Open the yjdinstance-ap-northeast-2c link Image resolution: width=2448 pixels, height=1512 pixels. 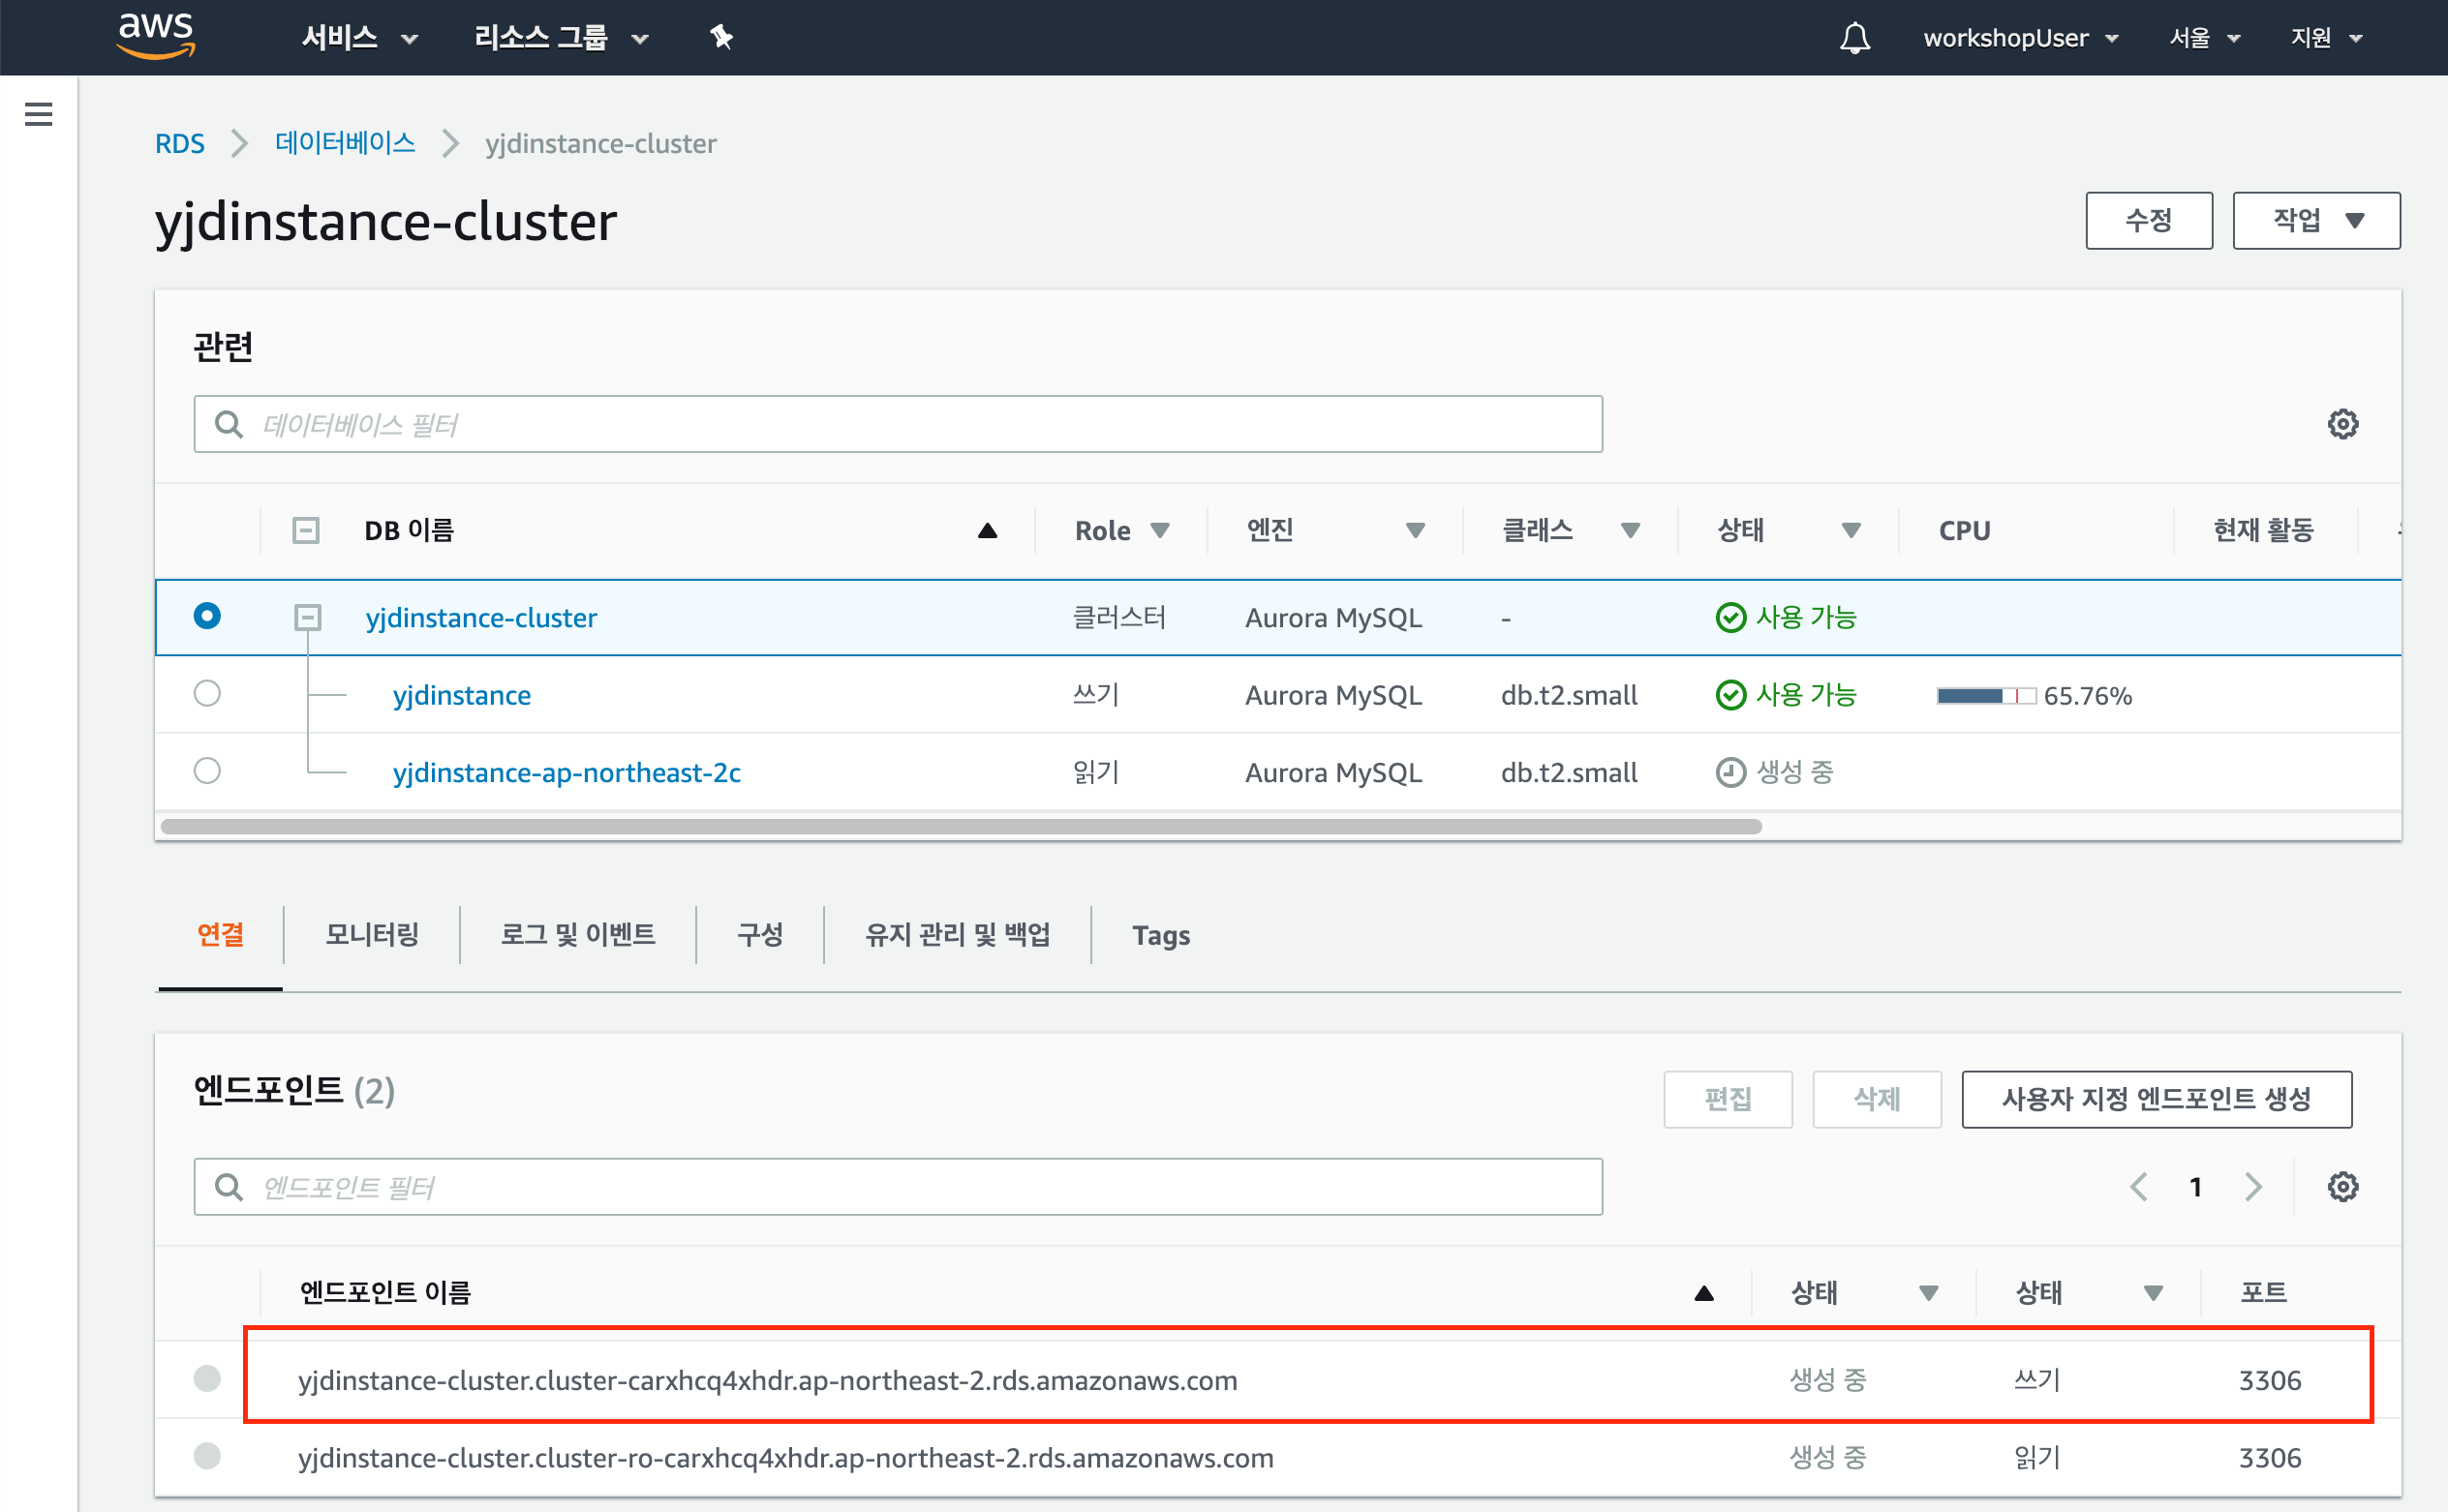tap(566, 772)
